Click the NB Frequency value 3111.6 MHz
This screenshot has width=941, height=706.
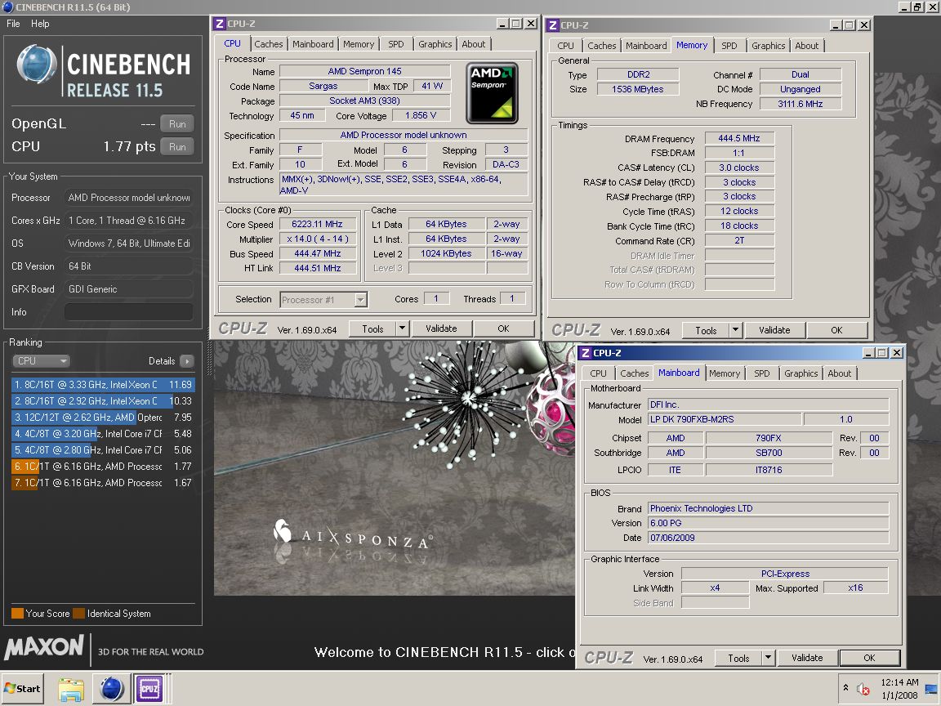(x=801, y=104)
